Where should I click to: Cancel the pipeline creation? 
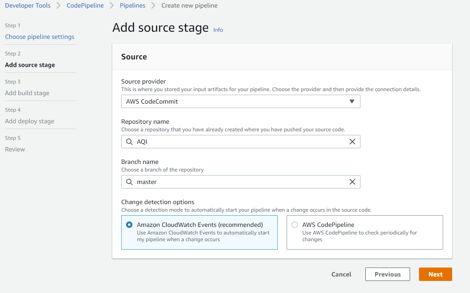tap(341, 274)
